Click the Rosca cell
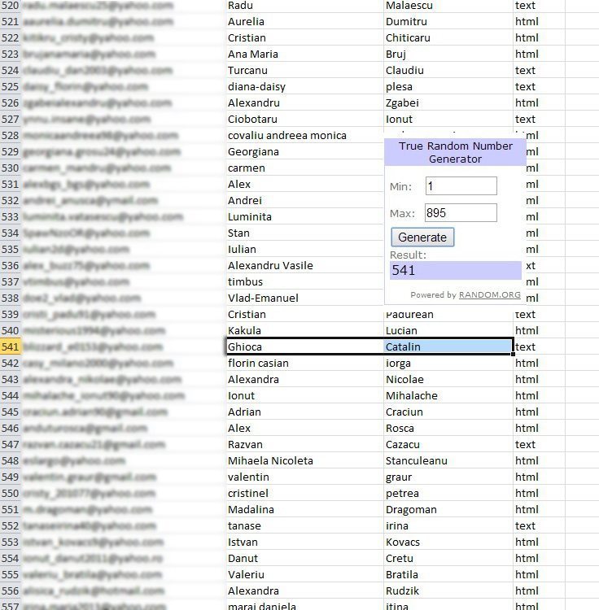The width and height of the screenshot is (599, 610). click(448, 428)
